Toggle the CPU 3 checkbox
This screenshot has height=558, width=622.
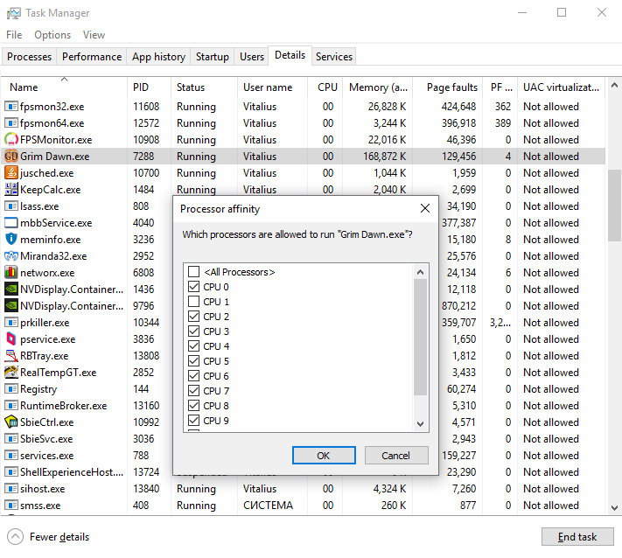[193, 331]
